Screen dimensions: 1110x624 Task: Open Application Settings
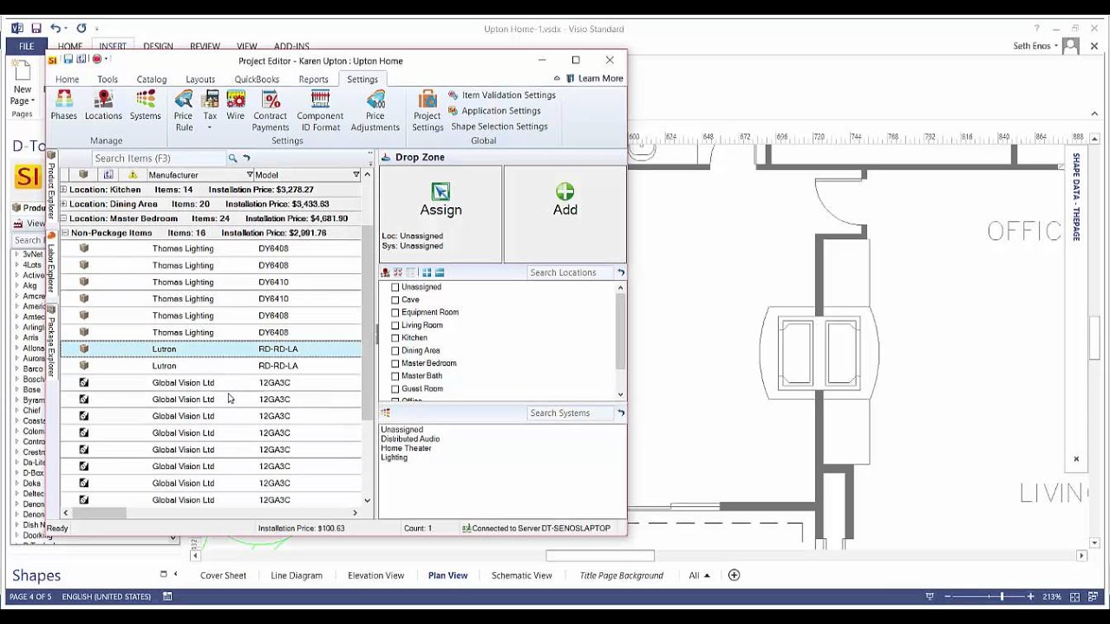point(494,111)
